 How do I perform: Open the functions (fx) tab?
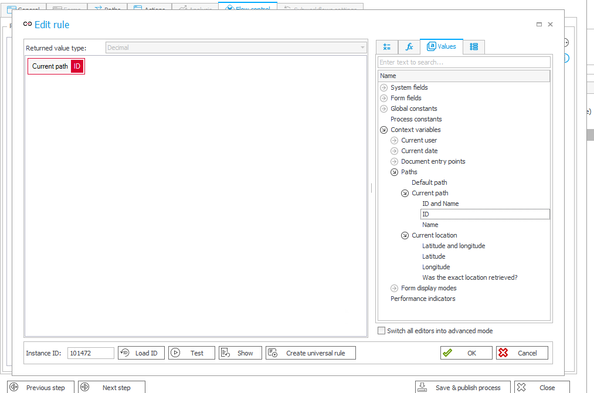click(x=409, y=47)
